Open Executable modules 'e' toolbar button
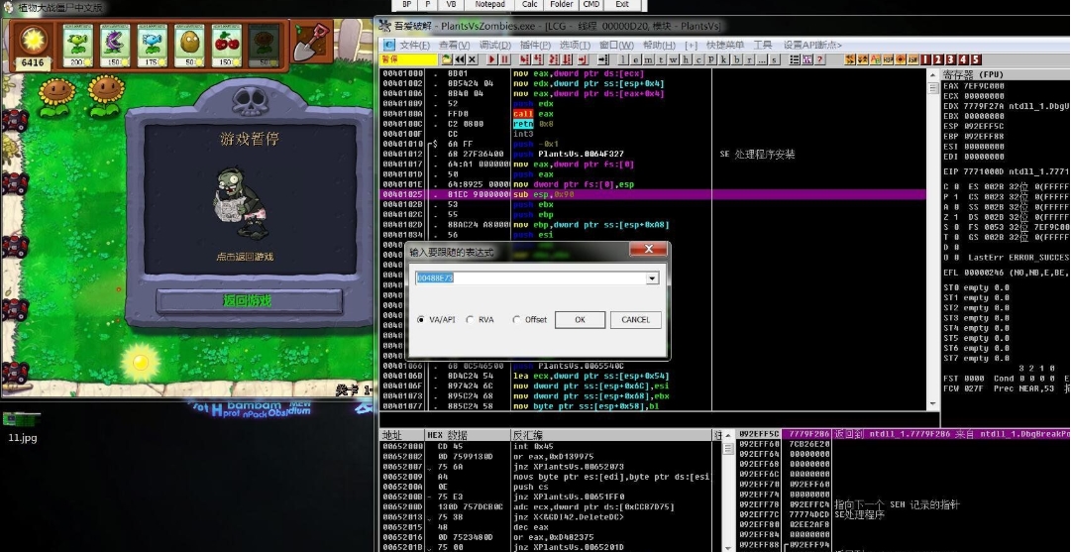The width and height of the screenshot is (1071, 552). [x=635, y=59]
